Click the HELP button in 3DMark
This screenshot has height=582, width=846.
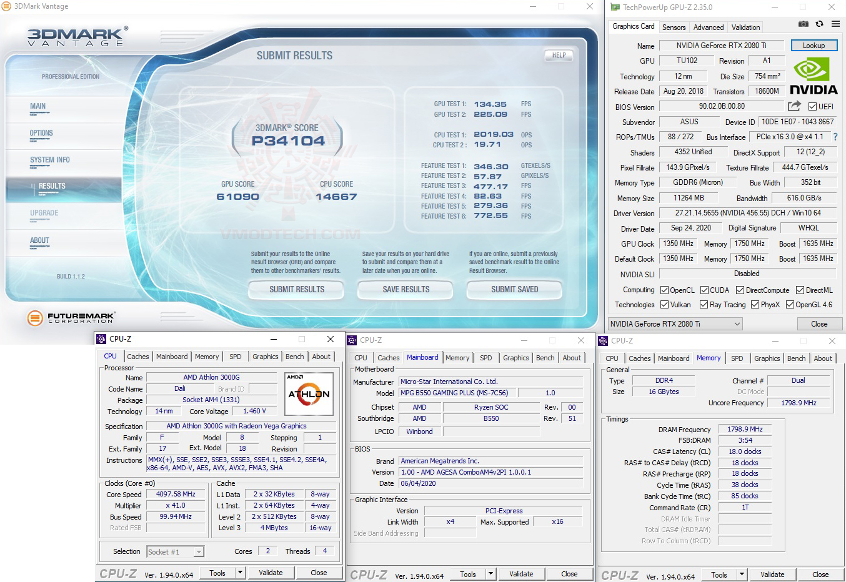point(559,55)
